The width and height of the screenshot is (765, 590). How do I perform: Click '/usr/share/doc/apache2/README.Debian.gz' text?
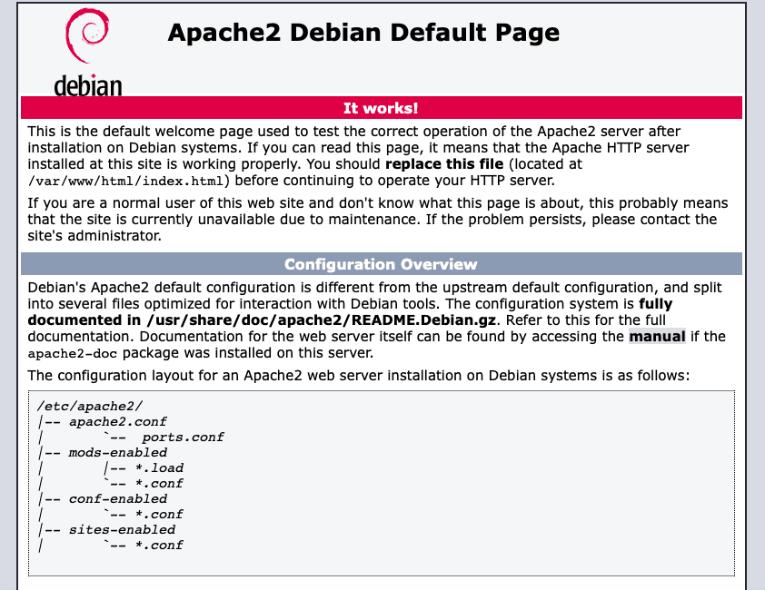coord(321,320)
